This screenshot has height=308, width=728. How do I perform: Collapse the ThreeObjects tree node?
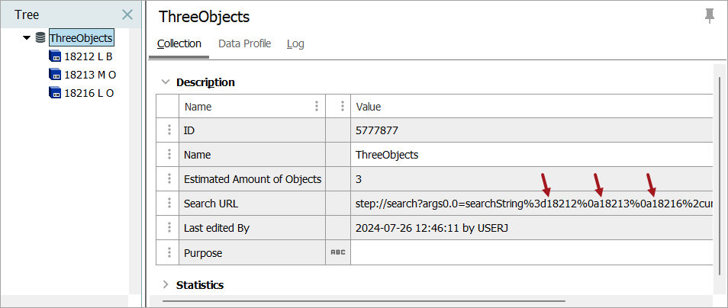(27, 37)
